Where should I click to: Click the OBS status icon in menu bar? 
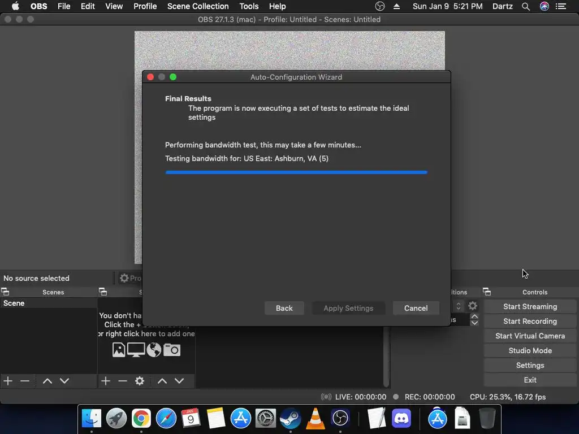point(379,6)
